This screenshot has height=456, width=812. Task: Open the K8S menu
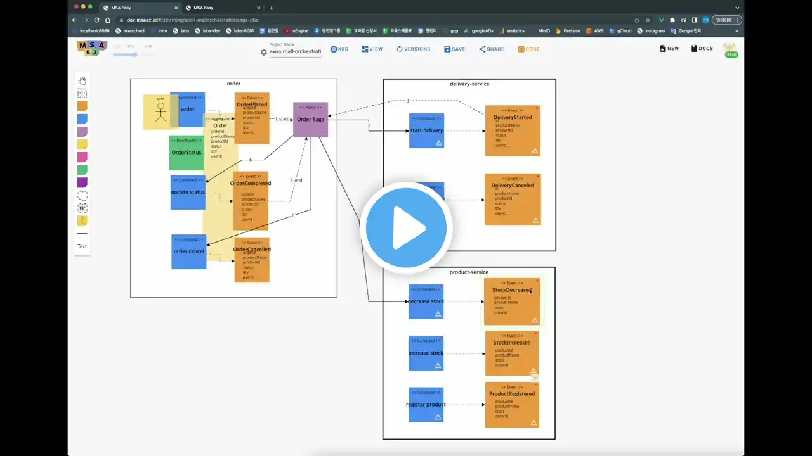coord(339,49)
